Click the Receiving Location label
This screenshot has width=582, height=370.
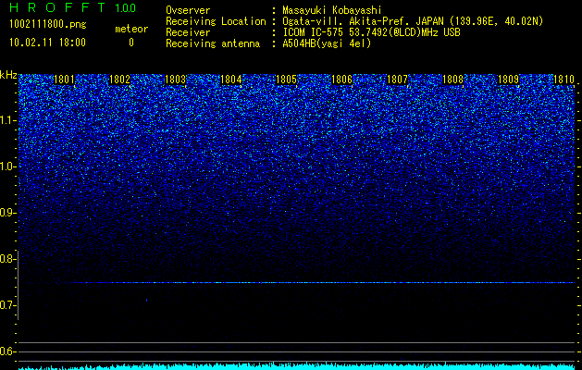(216, 21)
